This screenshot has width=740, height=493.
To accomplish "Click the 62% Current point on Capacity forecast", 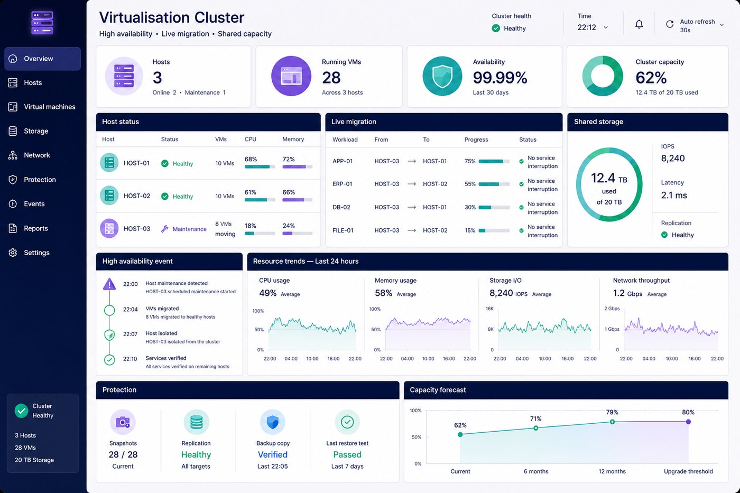I will coord(460,434).
